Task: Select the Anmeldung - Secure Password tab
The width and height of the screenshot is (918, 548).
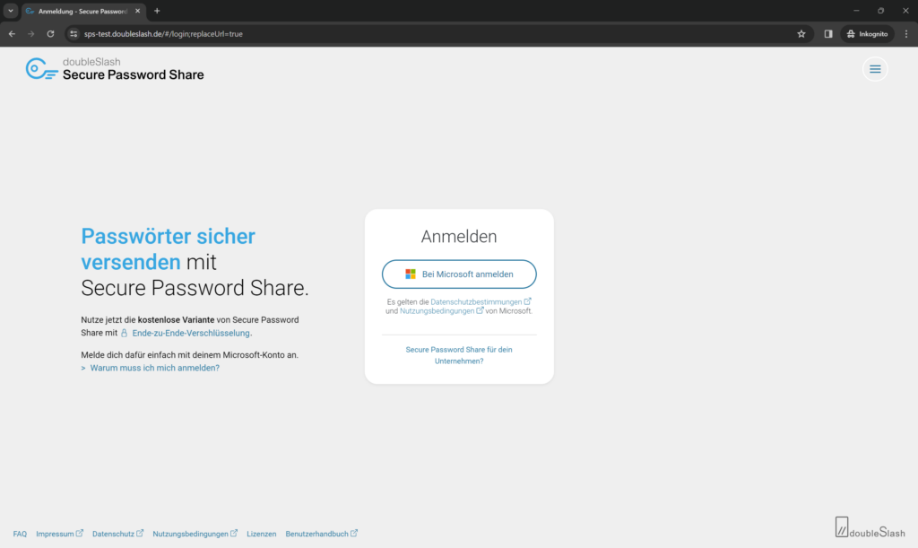Action: 83,11
